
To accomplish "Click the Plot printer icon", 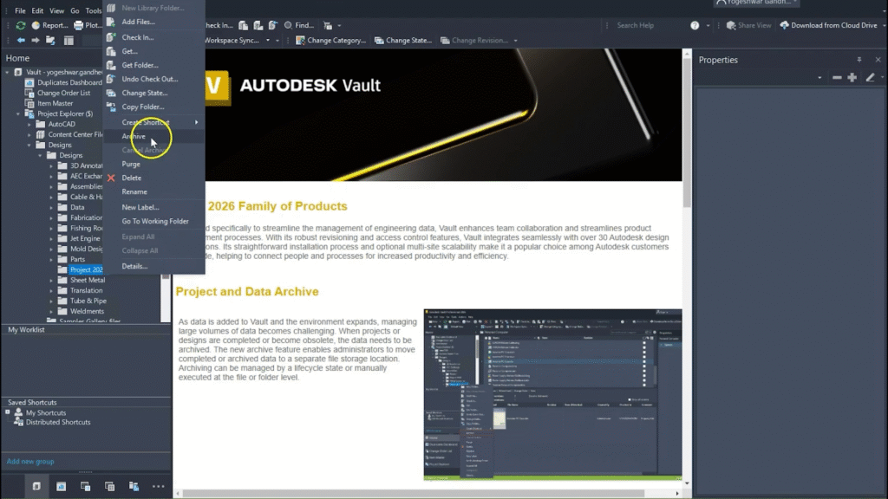I will point(79,25).
